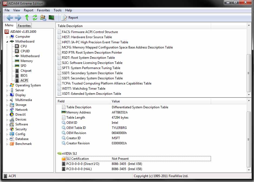
Task: Select the MCFG table row
Action: pyautogui.click(x=117, y=47)
